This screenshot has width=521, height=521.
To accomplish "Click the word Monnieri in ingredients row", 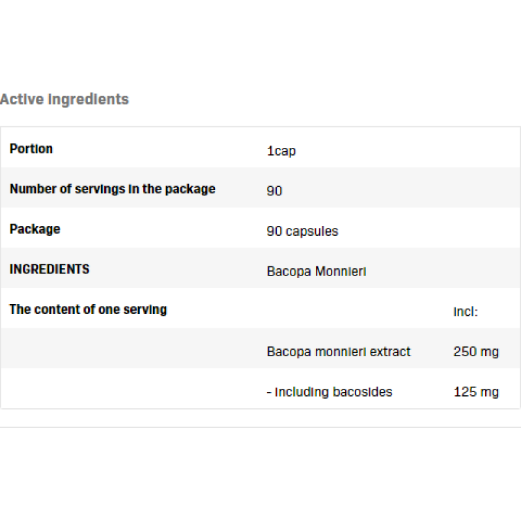I will pos(340,271).
